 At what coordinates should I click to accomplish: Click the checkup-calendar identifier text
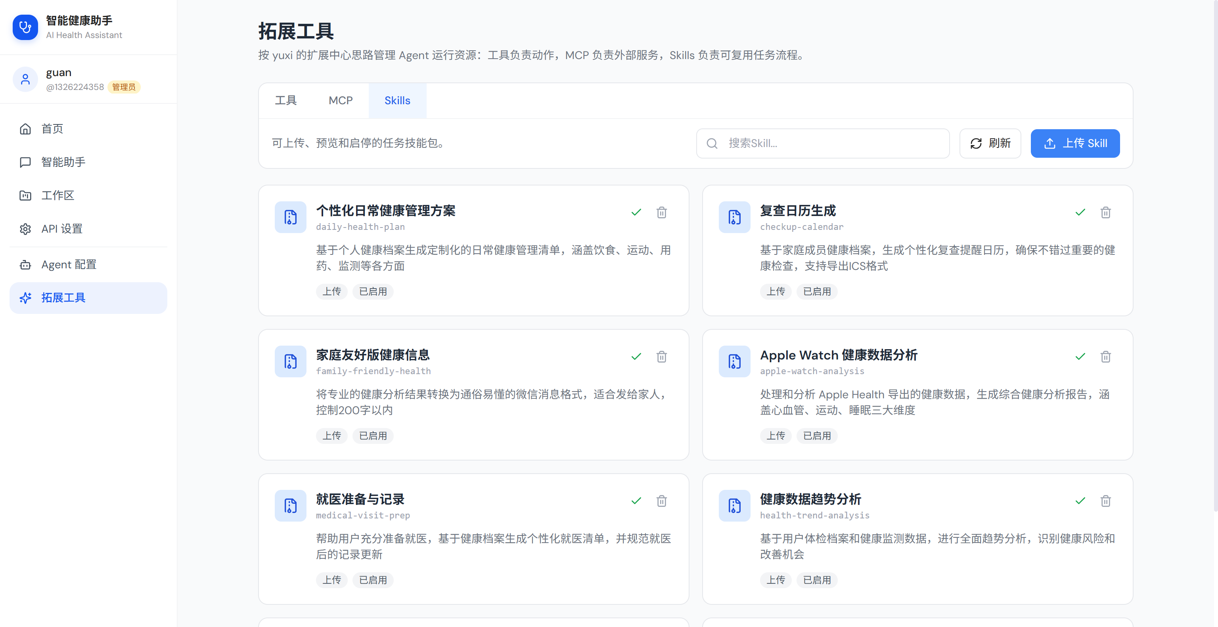(801, 227)
